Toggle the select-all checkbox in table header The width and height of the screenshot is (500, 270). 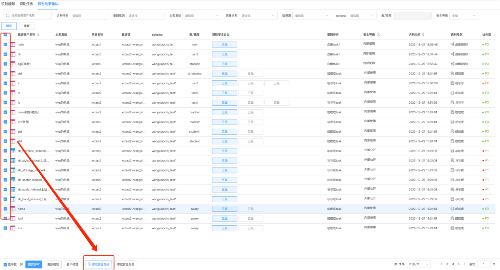point(5,34)
